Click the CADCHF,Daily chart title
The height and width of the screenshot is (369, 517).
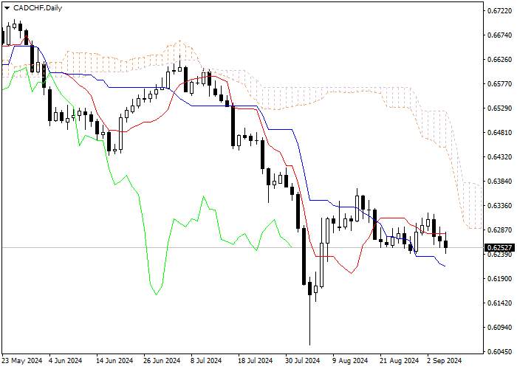coord(38,8)
